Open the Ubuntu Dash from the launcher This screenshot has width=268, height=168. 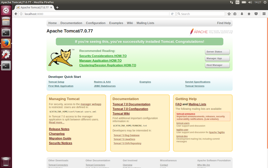click(6, 10)
